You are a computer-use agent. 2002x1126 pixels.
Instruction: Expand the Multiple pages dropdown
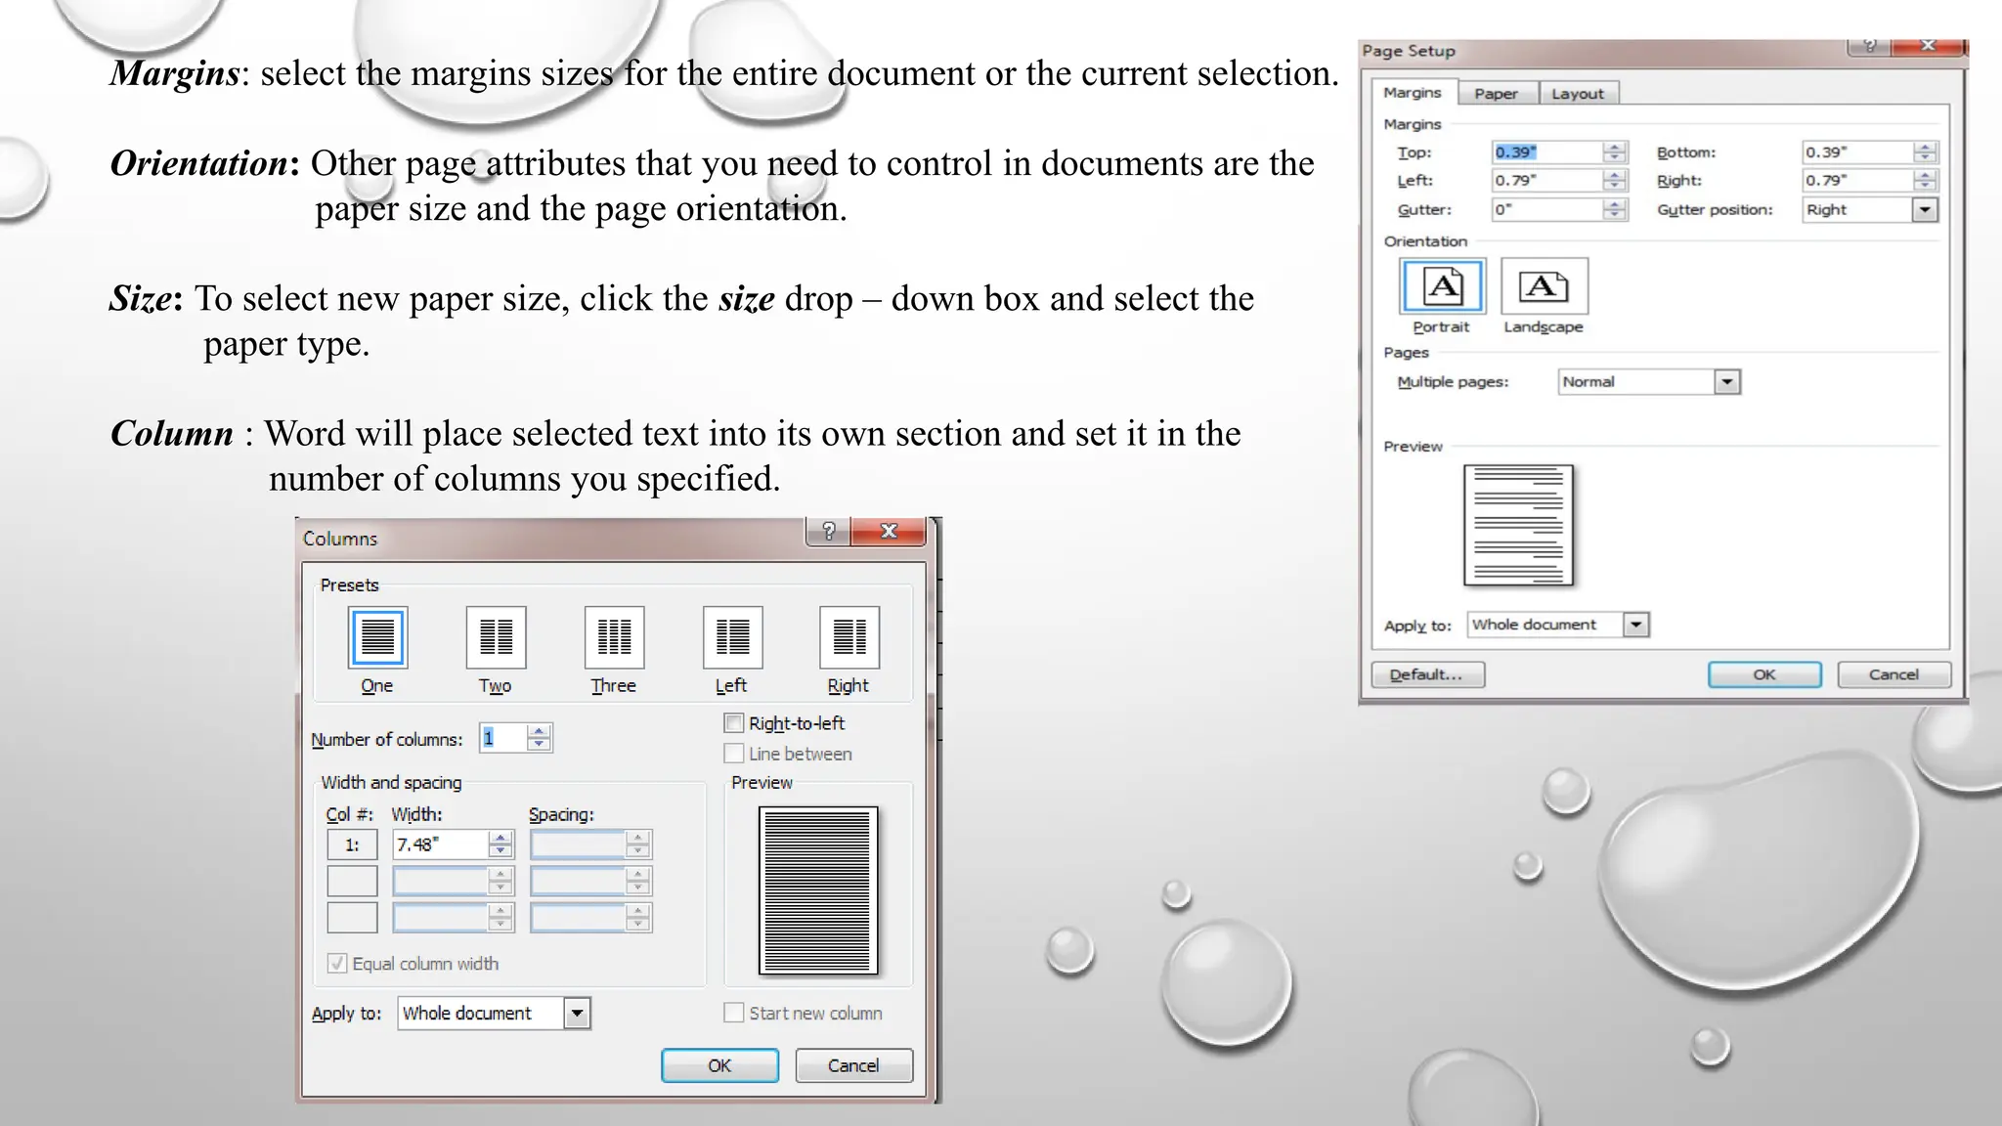(x=1727, y=382)
